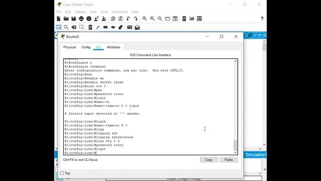The image size is (321, 181).
Task: Launch the Activity Wizard icon
Action: pos(104,19)
